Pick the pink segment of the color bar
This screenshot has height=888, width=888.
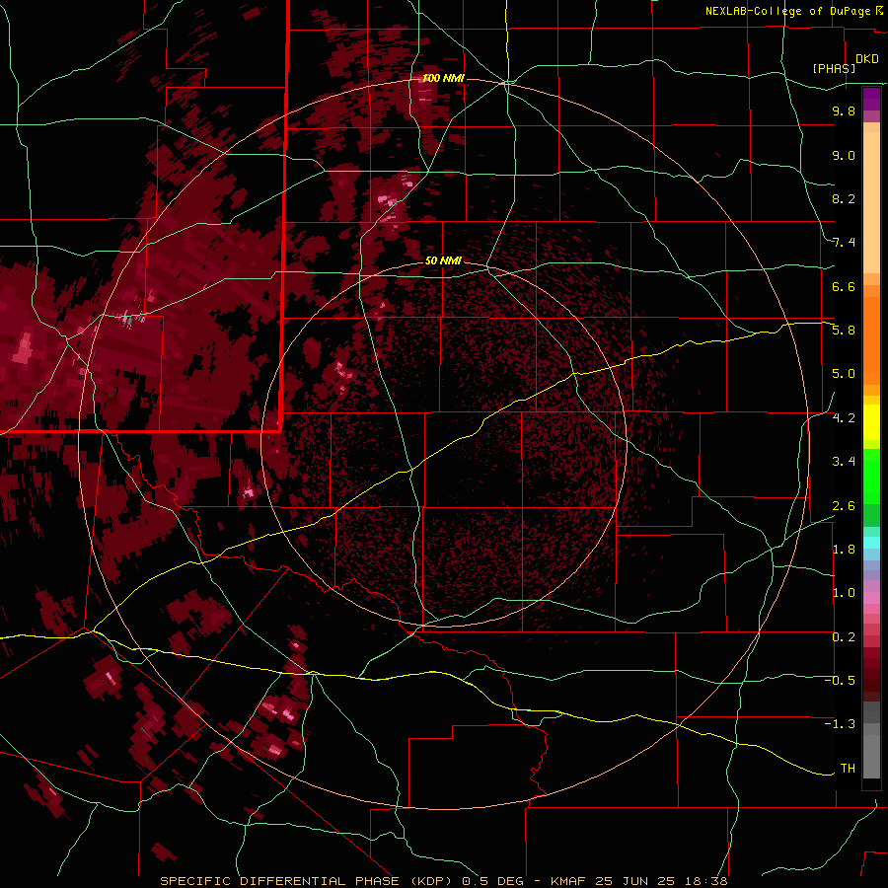[x=871, y=598]
